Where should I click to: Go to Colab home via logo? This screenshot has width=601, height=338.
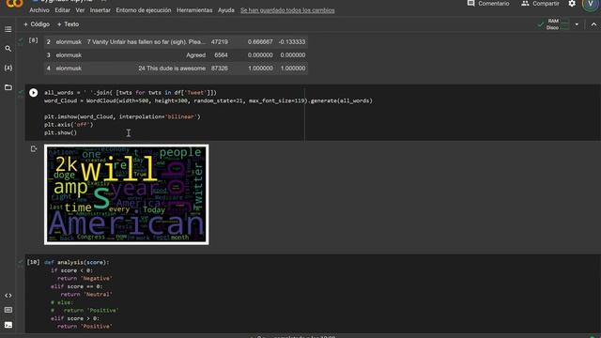[x=14, y=4]
